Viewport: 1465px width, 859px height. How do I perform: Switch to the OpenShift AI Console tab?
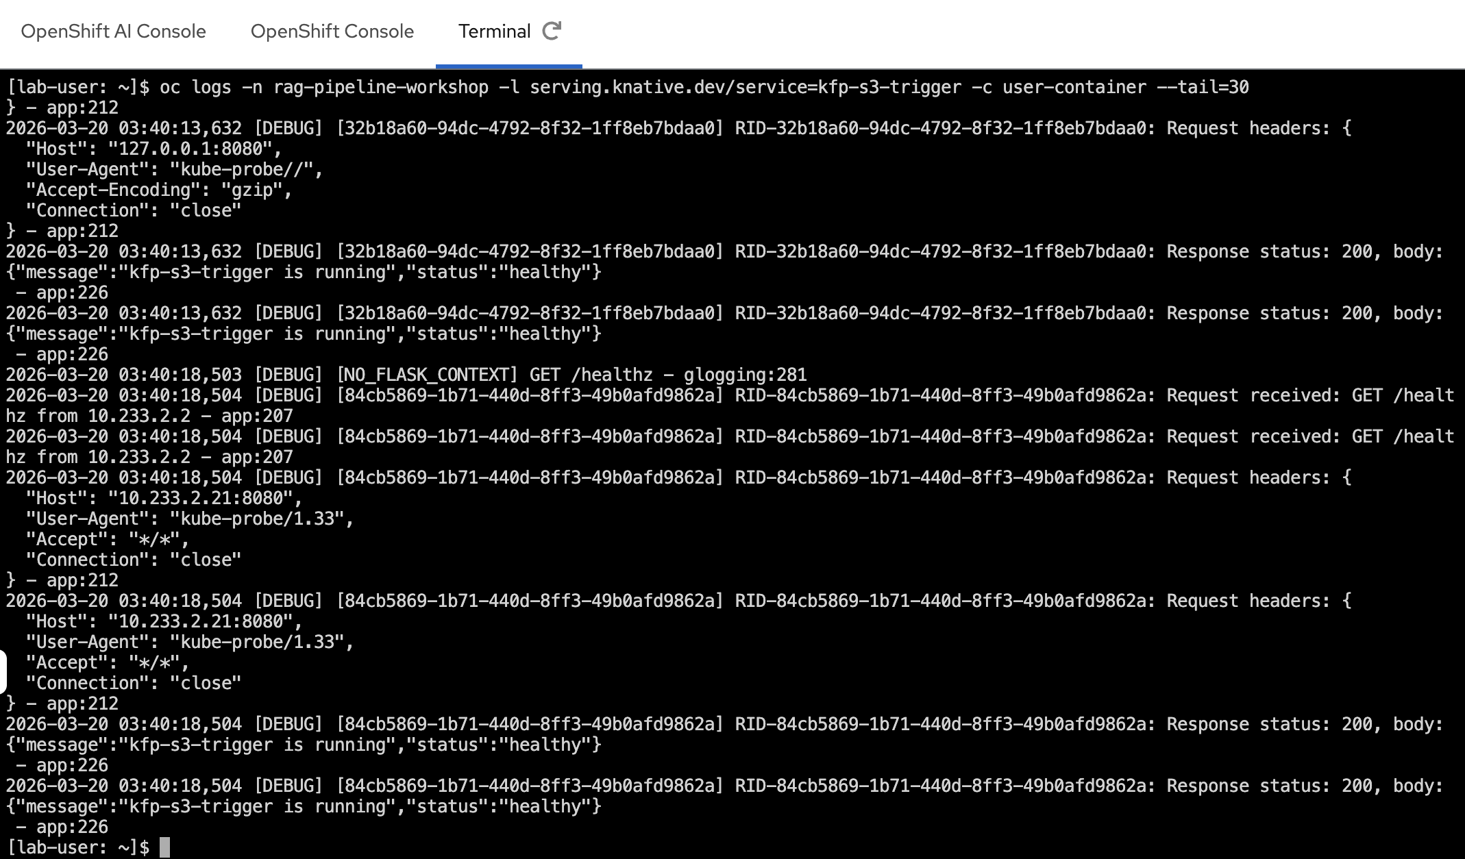(x=114, y=32)
